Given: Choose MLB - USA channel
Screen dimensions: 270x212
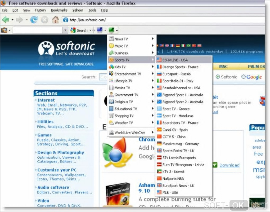Looking at the screenshot, I should (184, 193).
